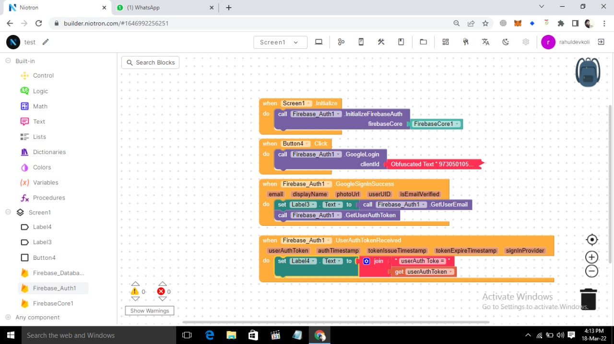Click the bookmark page icon in toolbar
The image size is (614, 344).
coord(401,42)
